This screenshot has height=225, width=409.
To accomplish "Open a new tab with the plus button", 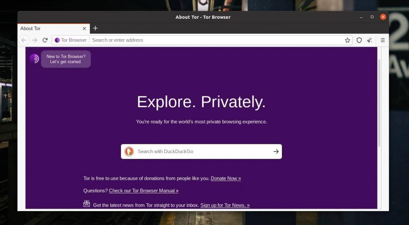I will point(95,28).
